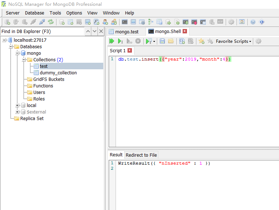279x210 pixels.
Task: Open the Shell console icon in main toolbar
Action: tap(125, 22)
